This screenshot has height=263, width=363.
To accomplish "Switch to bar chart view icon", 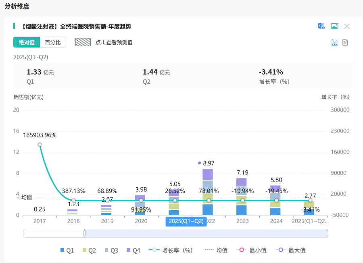I will coord(334,42).
